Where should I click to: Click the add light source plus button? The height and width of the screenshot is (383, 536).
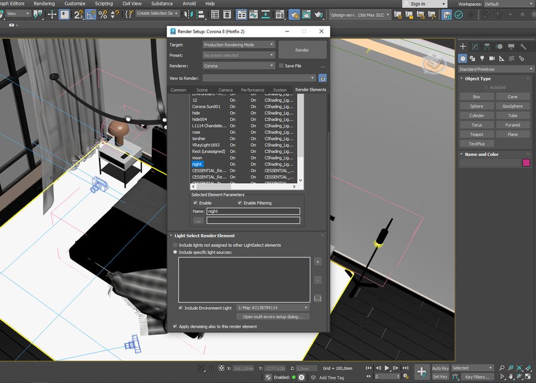click(317, 262)
